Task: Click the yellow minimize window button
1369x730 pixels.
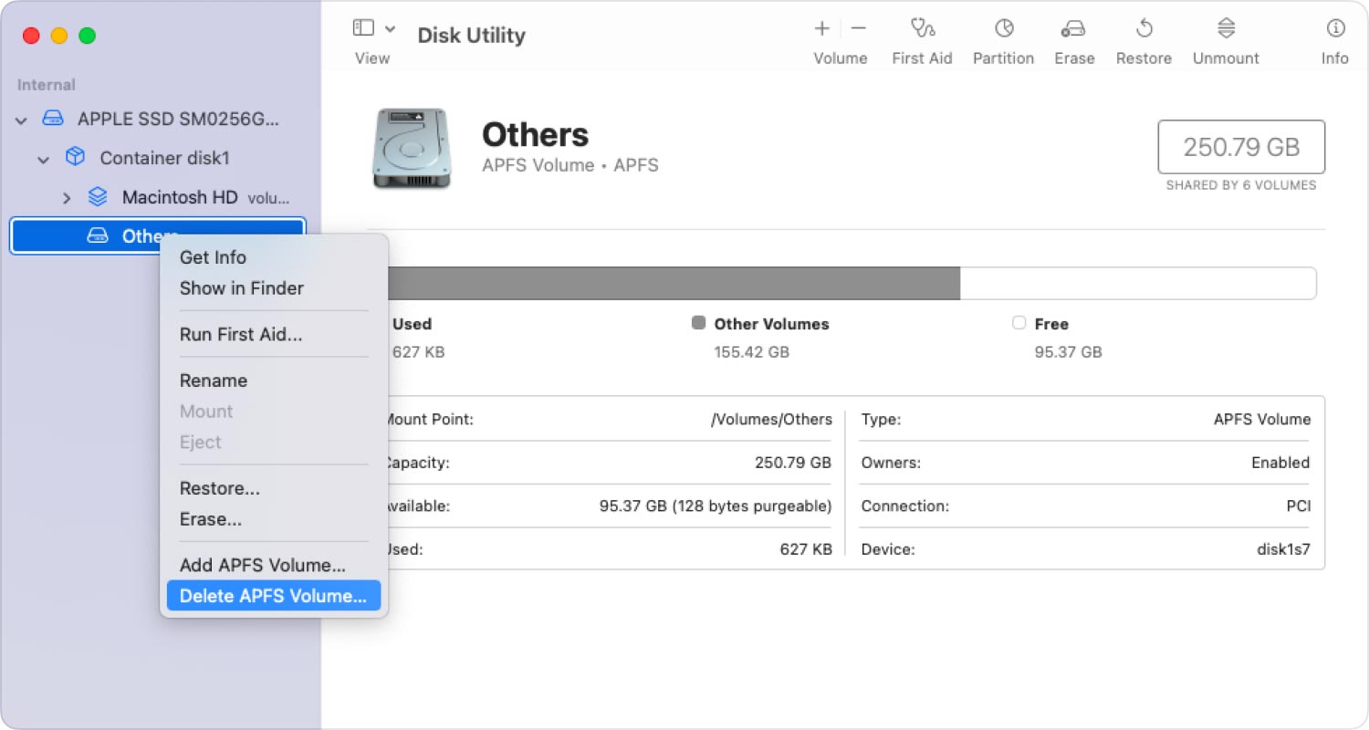Action: 59,36
